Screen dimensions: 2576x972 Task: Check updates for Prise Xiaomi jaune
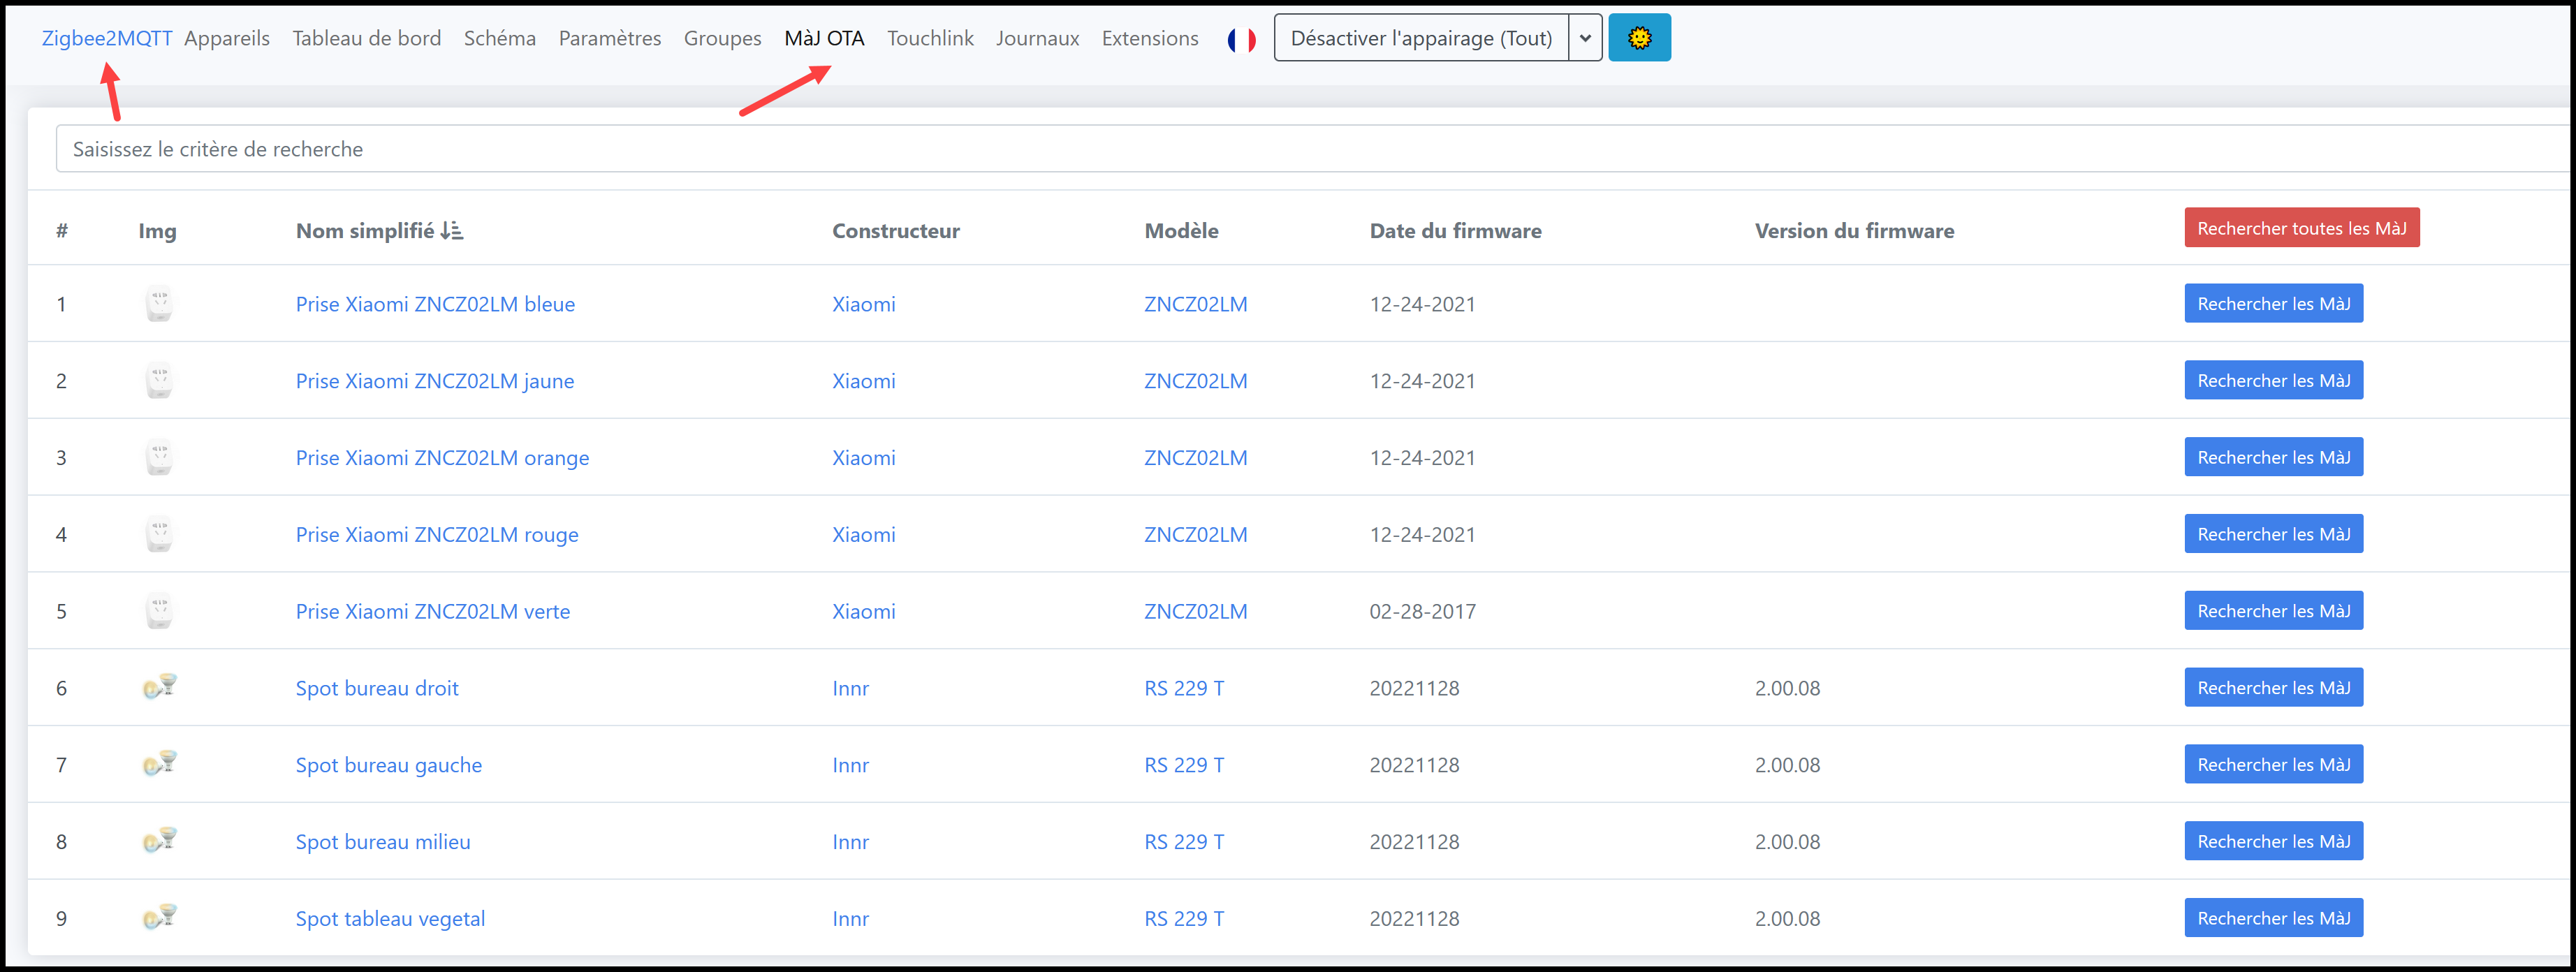click(x=2273, y=381)
